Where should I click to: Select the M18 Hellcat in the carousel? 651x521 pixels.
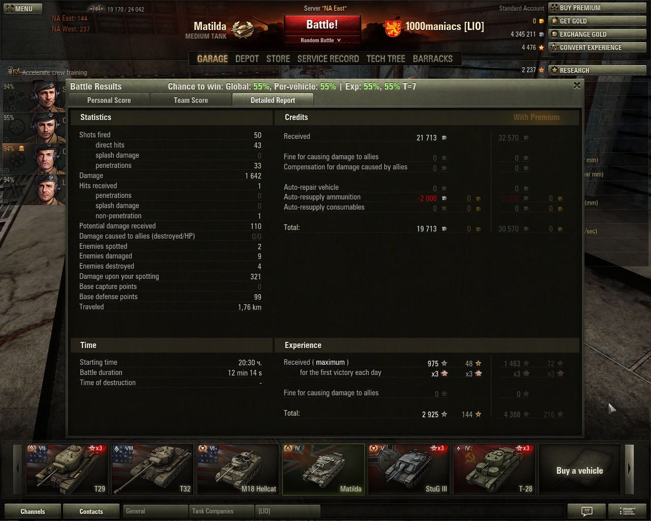[238, 469]
